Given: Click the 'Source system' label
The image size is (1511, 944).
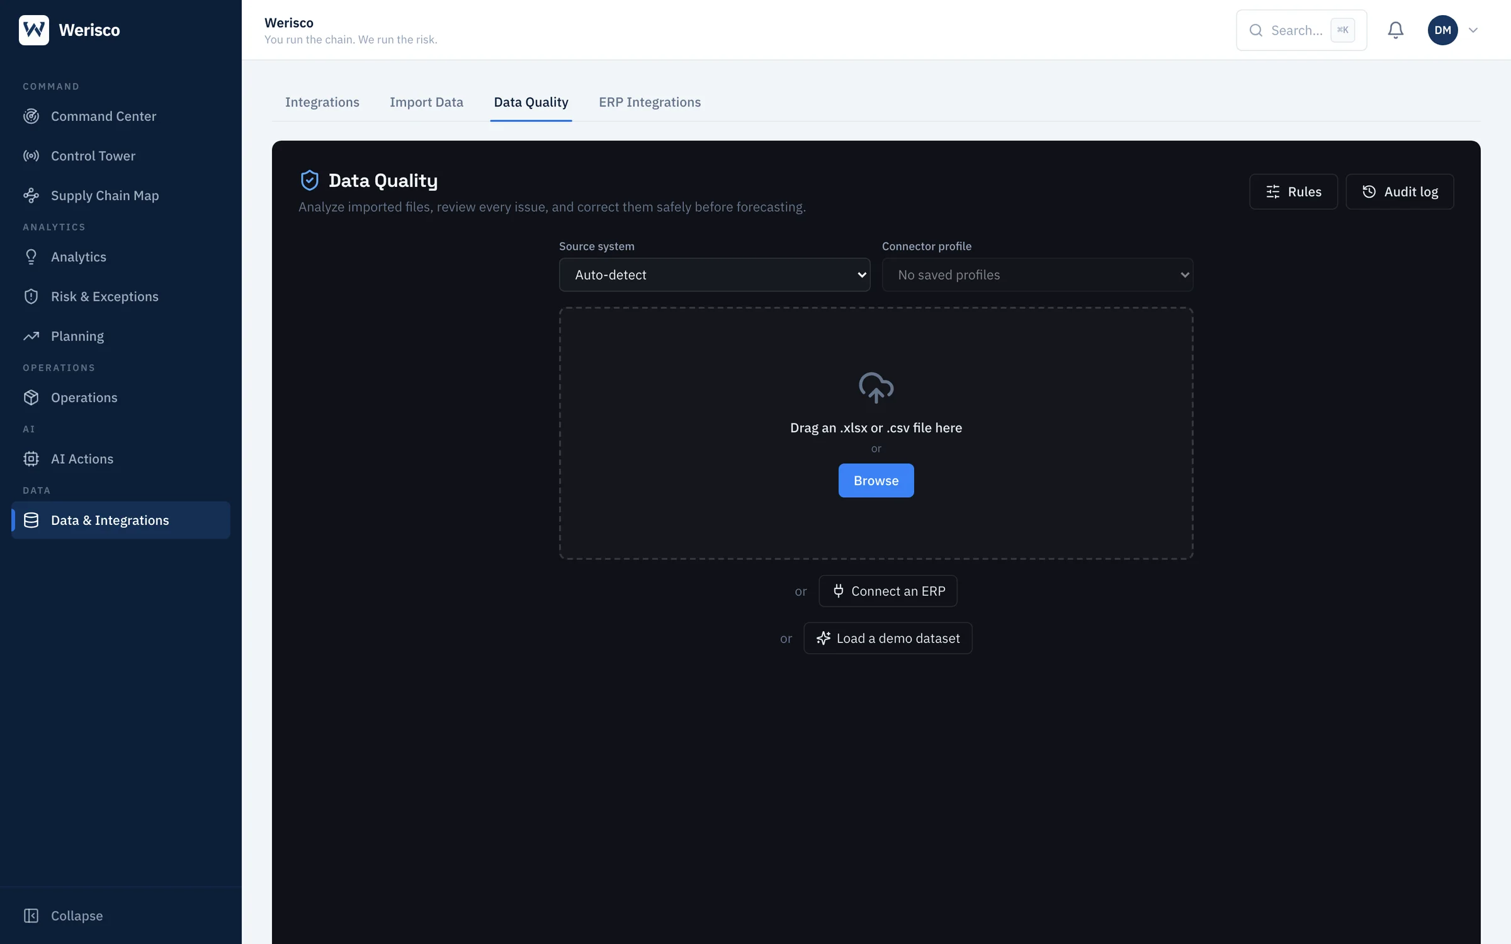Looking at the screenshot, I should coord(597,246).
